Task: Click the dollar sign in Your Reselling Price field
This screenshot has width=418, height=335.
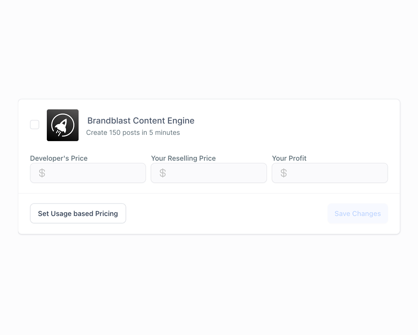Action: [x=163, y=173]
